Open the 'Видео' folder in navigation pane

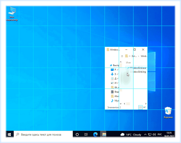click(x=115, y=92)
